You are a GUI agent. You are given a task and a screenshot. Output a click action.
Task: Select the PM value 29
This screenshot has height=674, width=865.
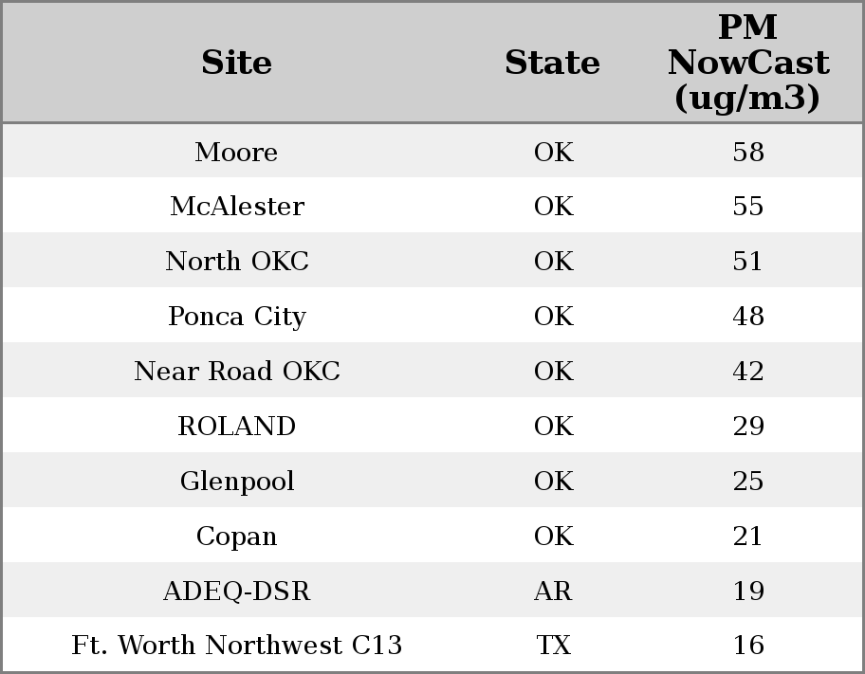[747, 427]
